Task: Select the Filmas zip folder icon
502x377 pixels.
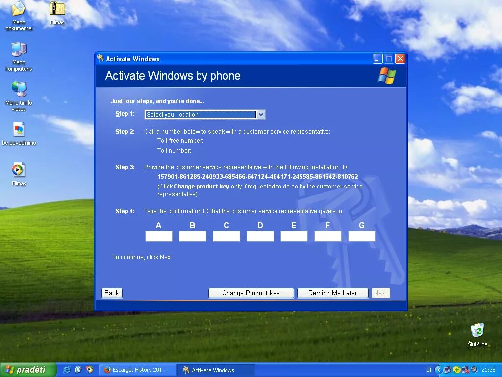Action: 57,13
